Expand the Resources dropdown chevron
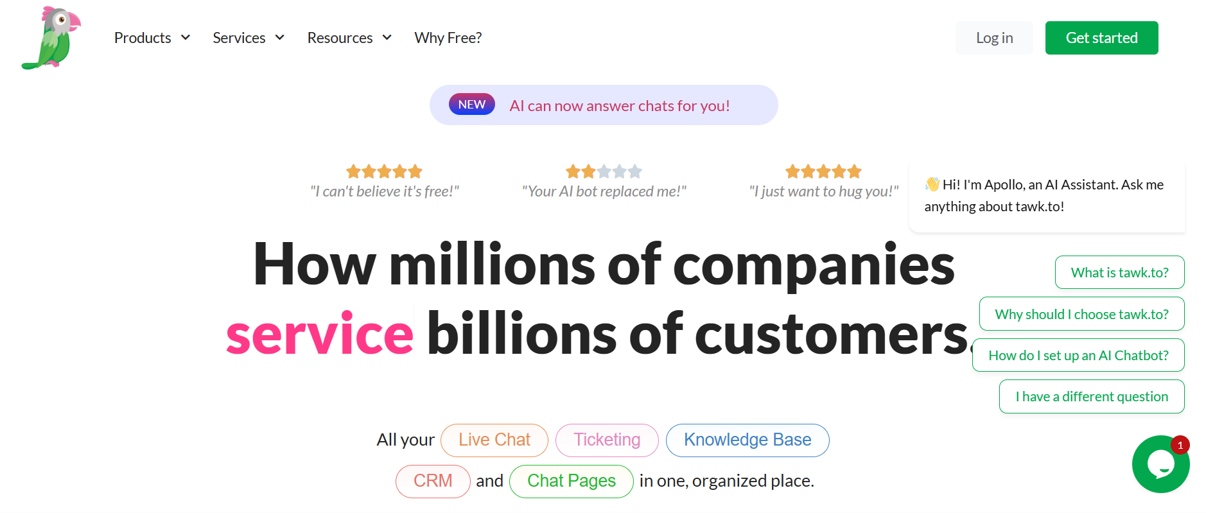Screen dimensions: 1206x513 387,38
